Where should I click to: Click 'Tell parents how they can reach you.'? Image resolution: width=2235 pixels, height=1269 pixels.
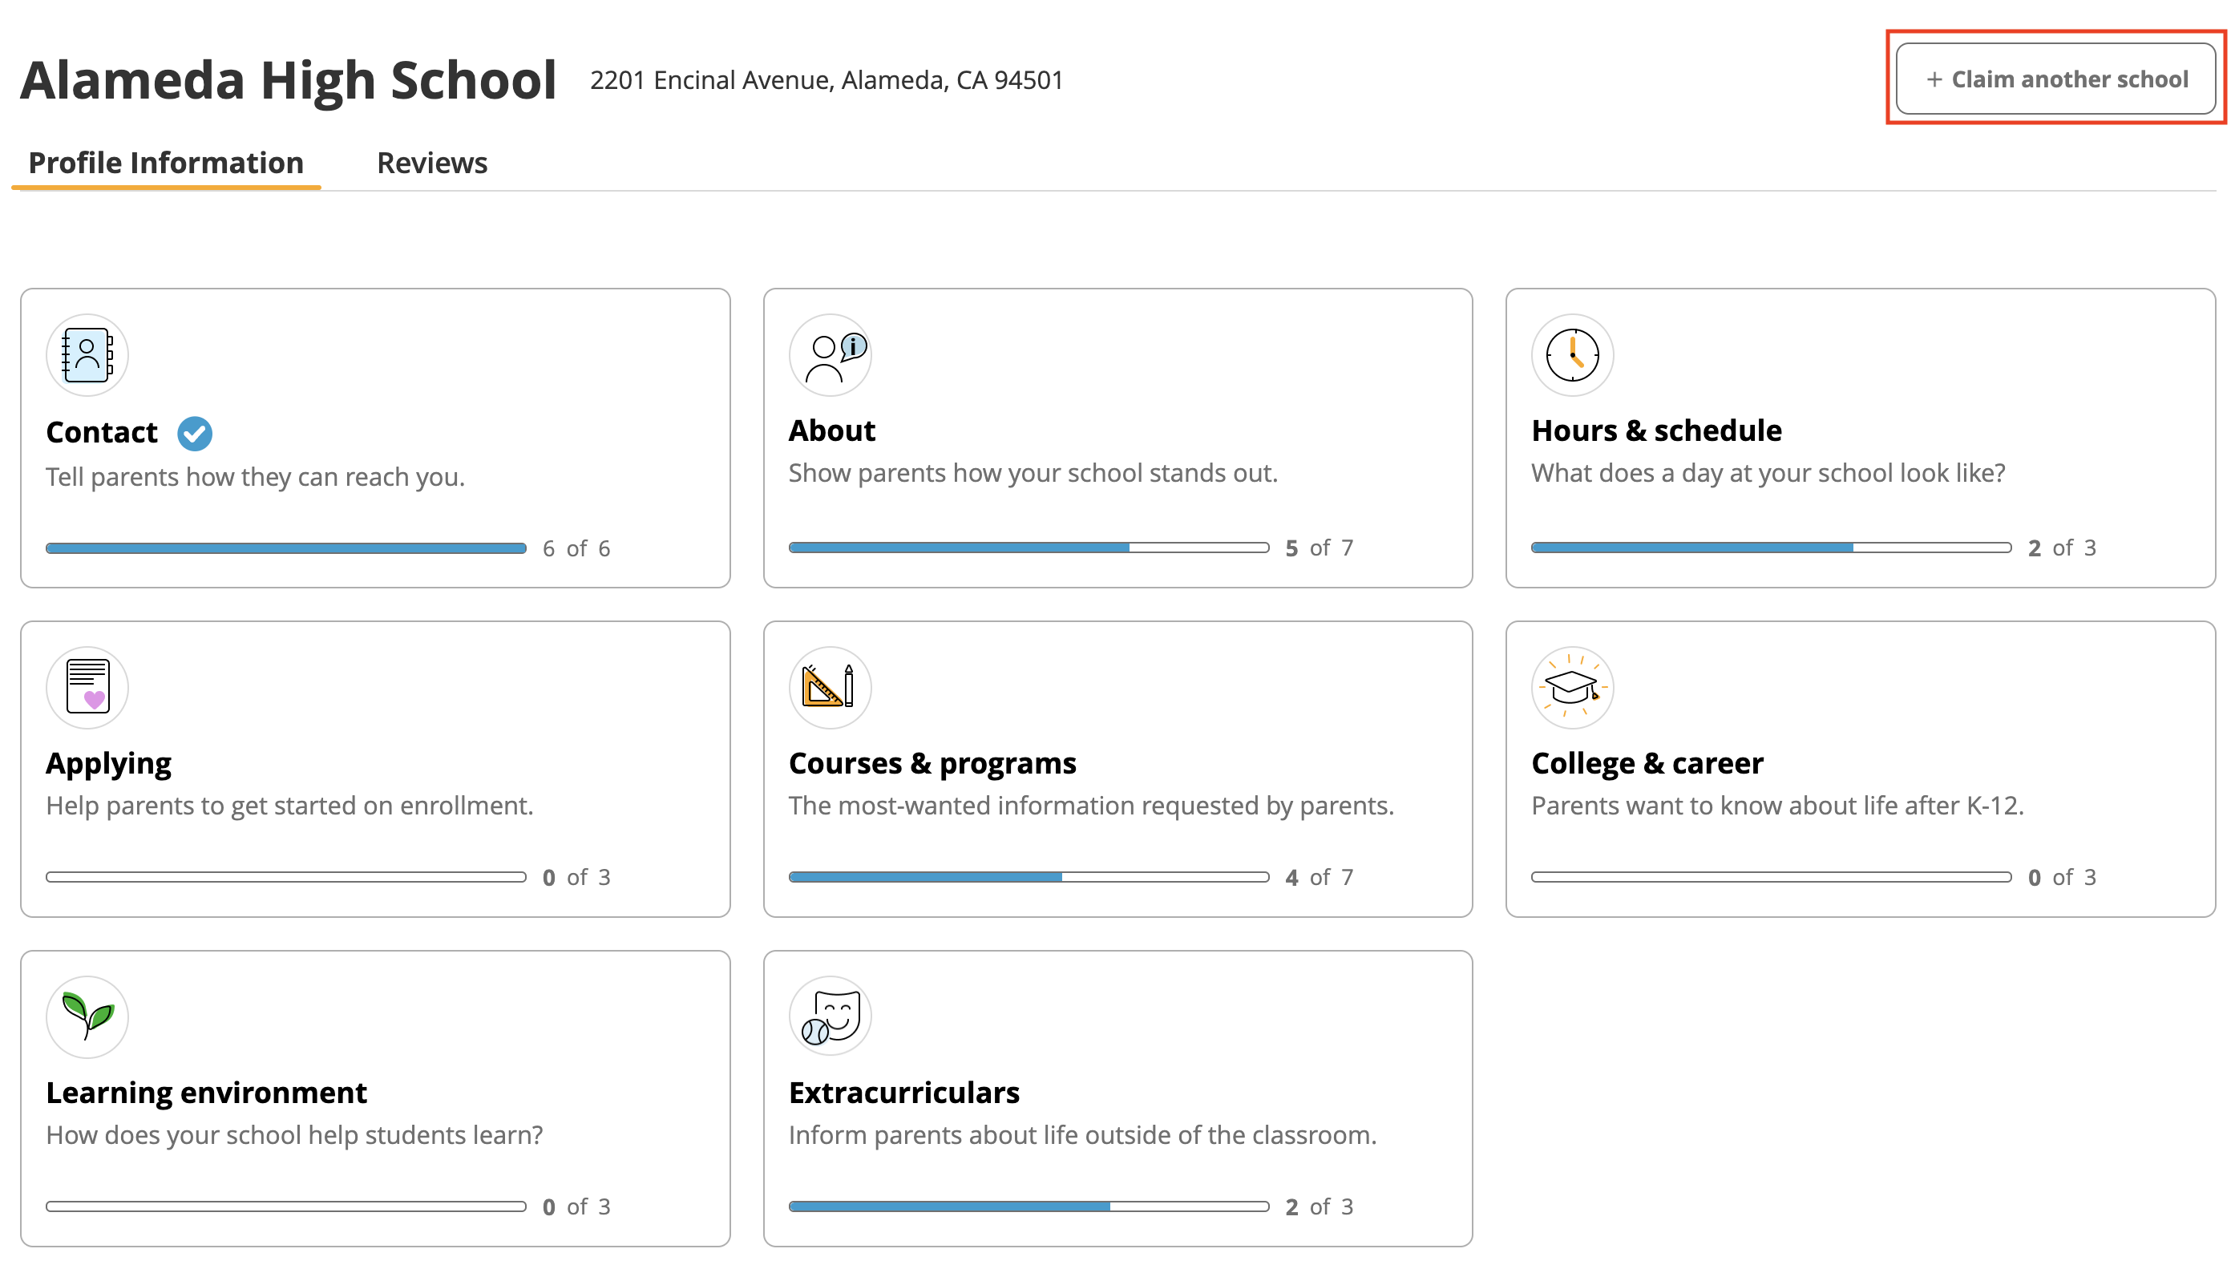[255, 477]
